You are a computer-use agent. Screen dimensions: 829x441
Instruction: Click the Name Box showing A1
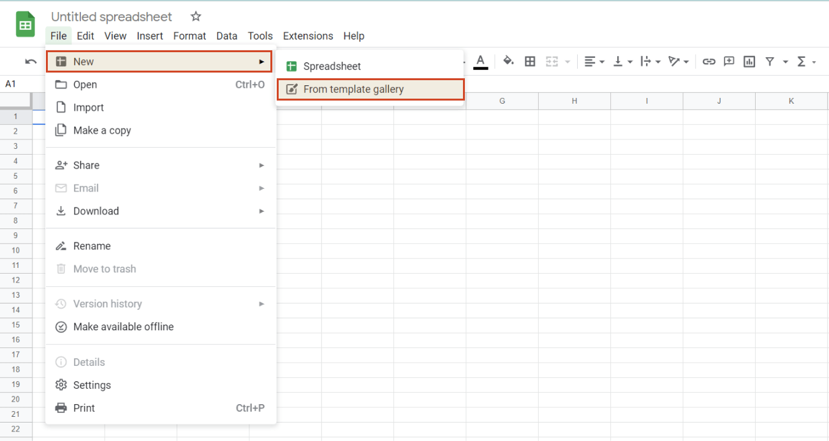(x=18, y=83)
